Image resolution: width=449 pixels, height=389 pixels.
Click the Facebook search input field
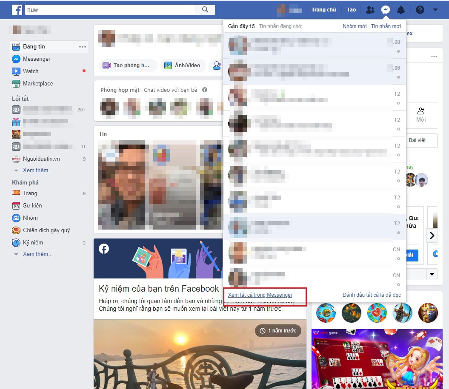pos(110,9)
